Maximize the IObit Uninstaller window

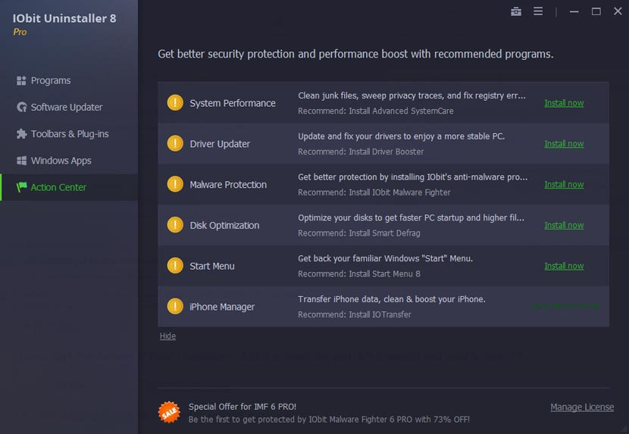(596, 11)
